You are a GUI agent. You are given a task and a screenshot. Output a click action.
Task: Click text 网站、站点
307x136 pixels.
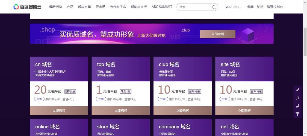click(228, 72)
